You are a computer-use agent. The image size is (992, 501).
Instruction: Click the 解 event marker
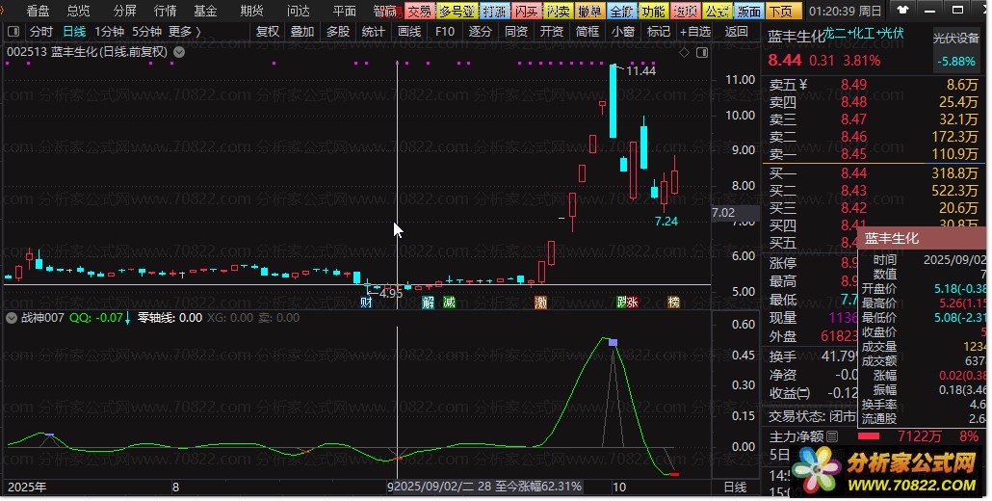point(429,303)
